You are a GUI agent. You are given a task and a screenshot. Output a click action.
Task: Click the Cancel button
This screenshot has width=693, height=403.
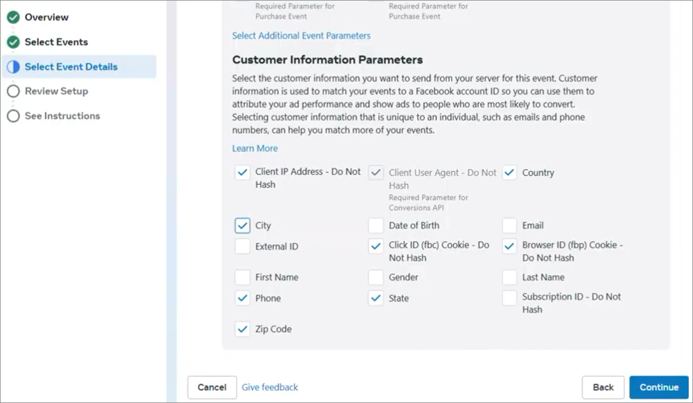click(212, 387)
